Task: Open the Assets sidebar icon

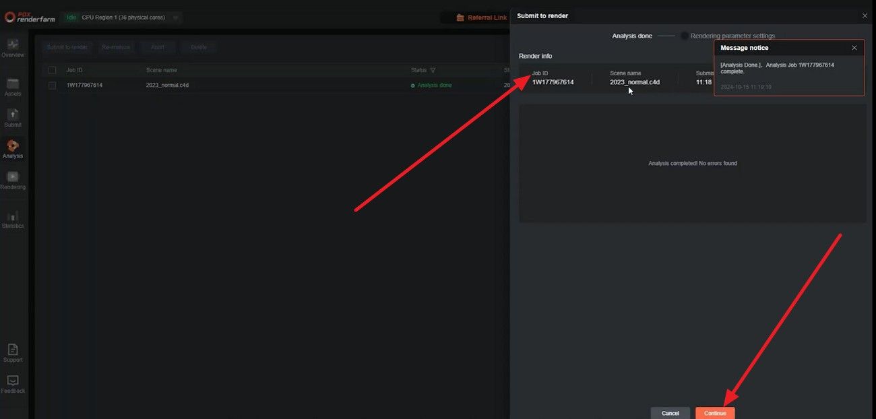Action: point(13,87)
